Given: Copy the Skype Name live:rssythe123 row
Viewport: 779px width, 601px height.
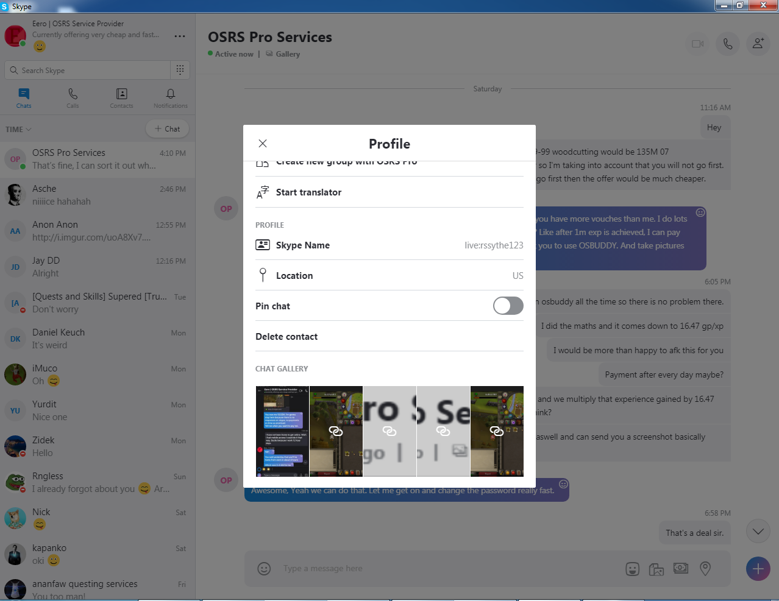Looking at the screenshot, I should [x=389, y=245].
